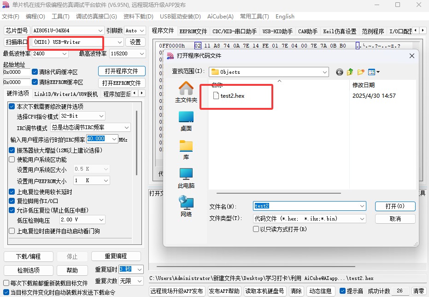Toggle 本次下载需要修改硬件选项 checkbox

pyautogui.click(x=12, y=107)
